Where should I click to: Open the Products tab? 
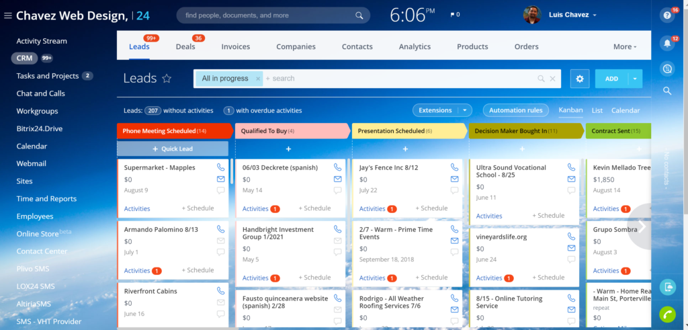tap(472, 46)
